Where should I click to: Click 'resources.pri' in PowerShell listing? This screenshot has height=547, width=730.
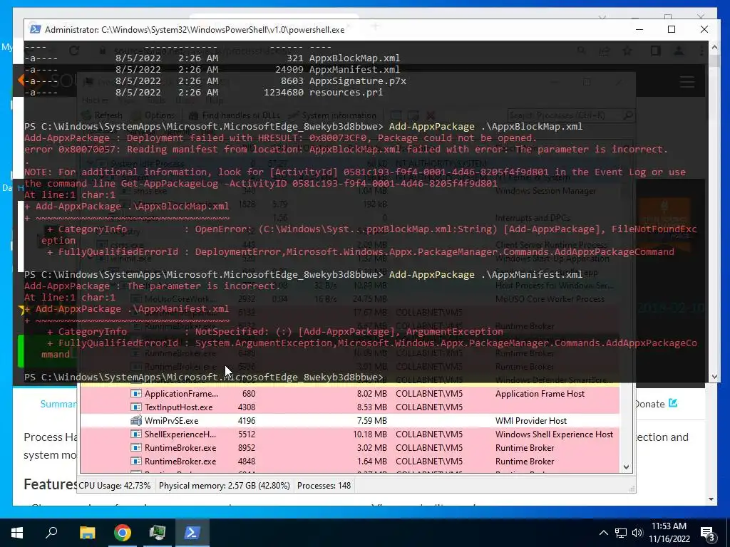[x=346, y=92]
